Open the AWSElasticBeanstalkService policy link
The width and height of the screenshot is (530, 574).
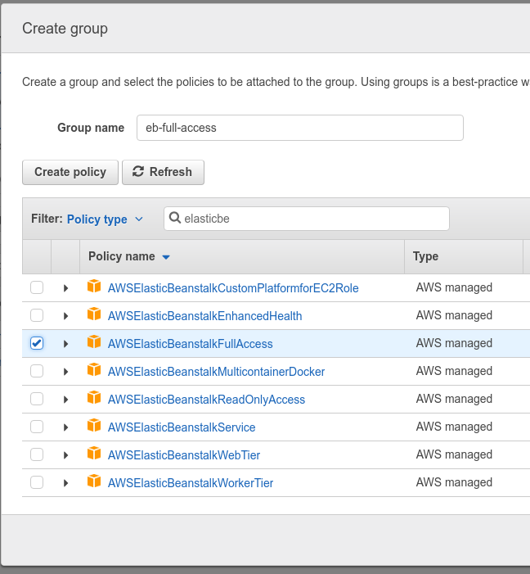[x=182, y=427]
